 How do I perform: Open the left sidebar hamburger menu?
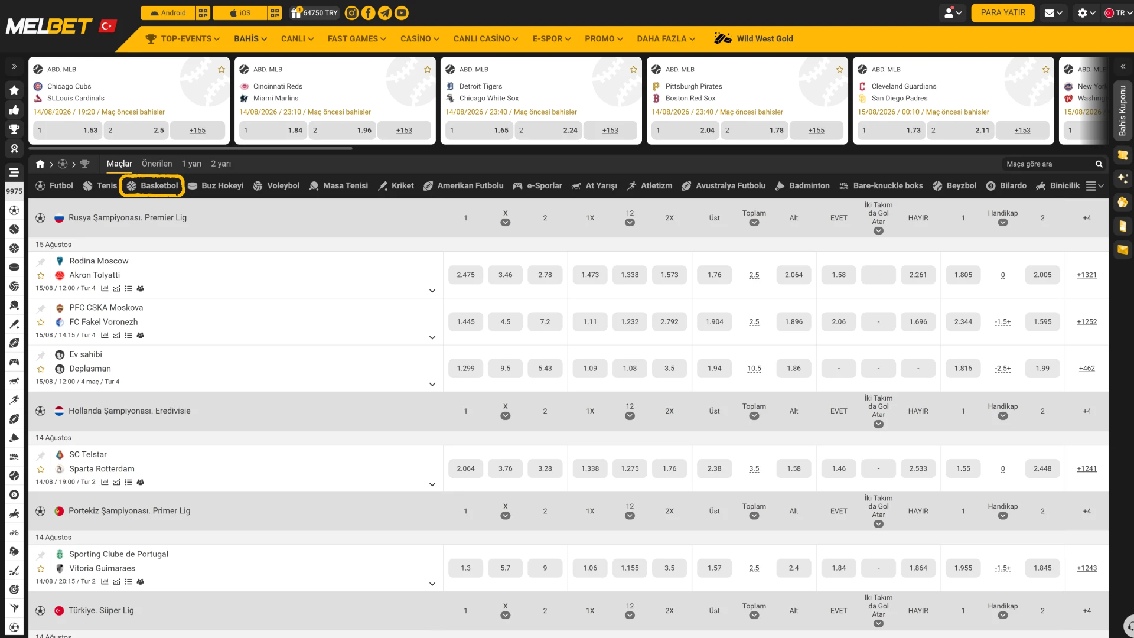click(14, 172)
